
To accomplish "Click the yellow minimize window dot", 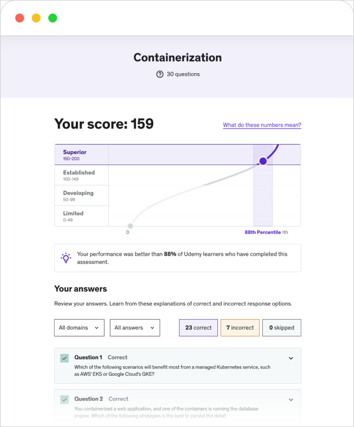I will (x=36, y=18).
